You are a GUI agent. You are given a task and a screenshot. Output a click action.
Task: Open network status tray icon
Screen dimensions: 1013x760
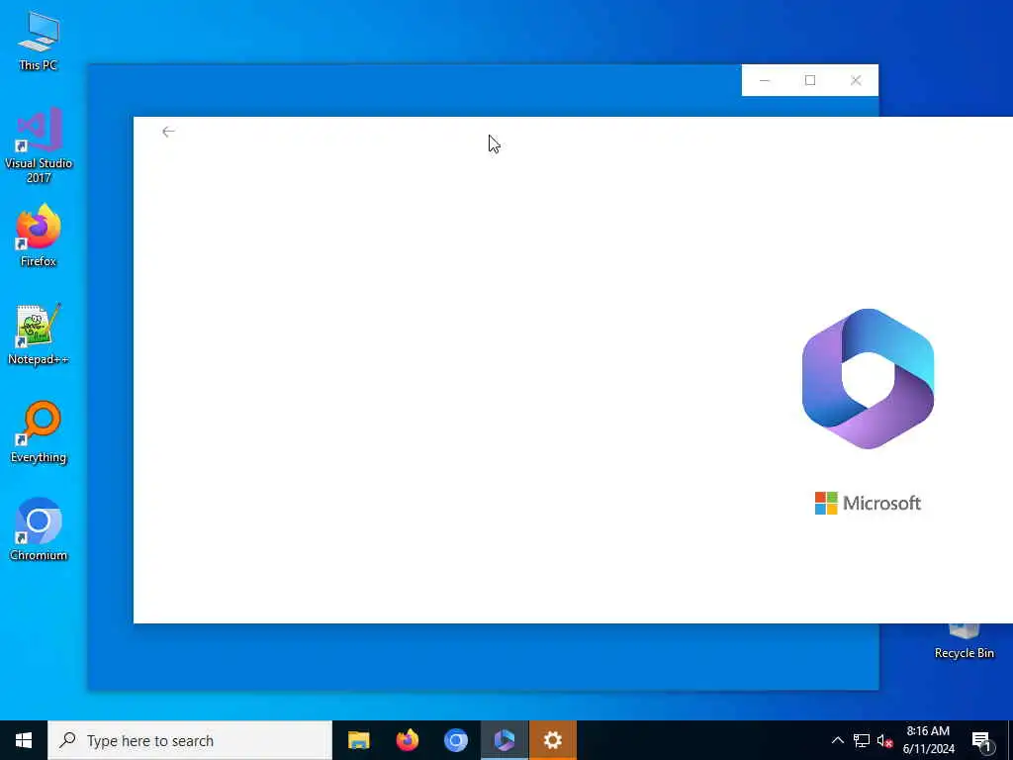pyautogui.click(x=862, y=740)
